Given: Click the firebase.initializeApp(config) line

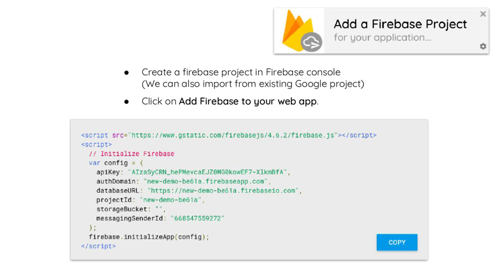Looking at the screenshot, I should point(149,237).
